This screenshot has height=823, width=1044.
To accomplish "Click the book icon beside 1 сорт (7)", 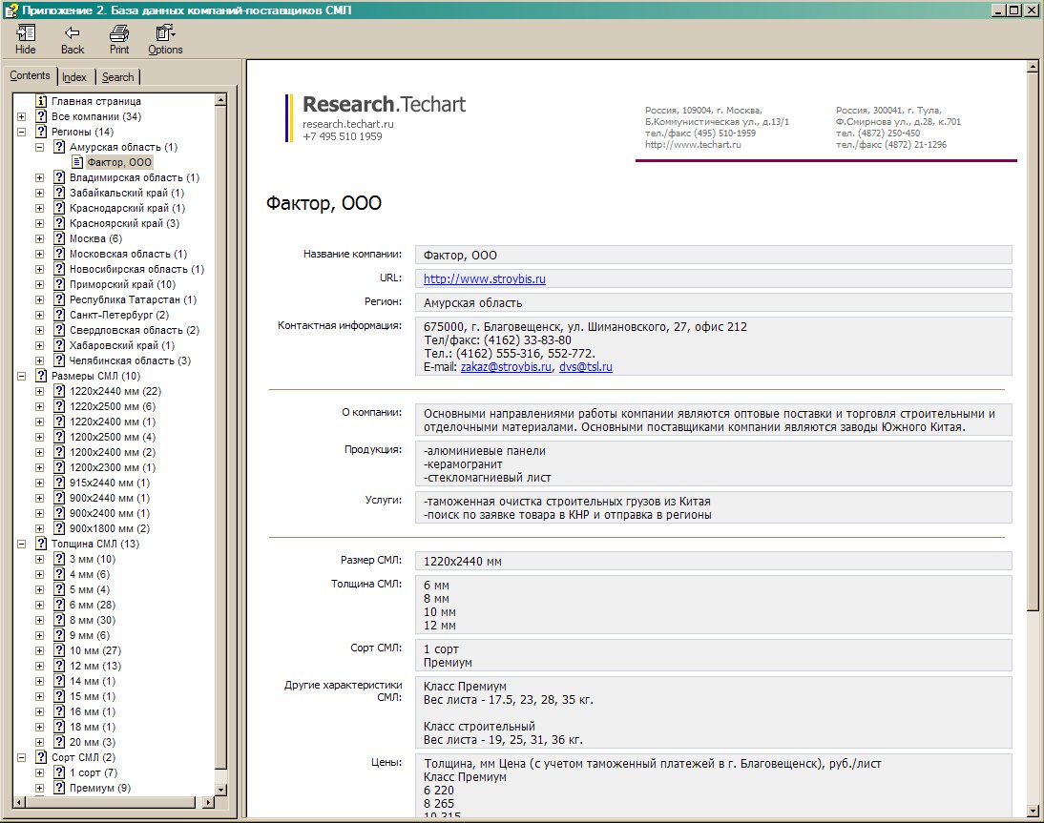I will (x=59, y=772).
